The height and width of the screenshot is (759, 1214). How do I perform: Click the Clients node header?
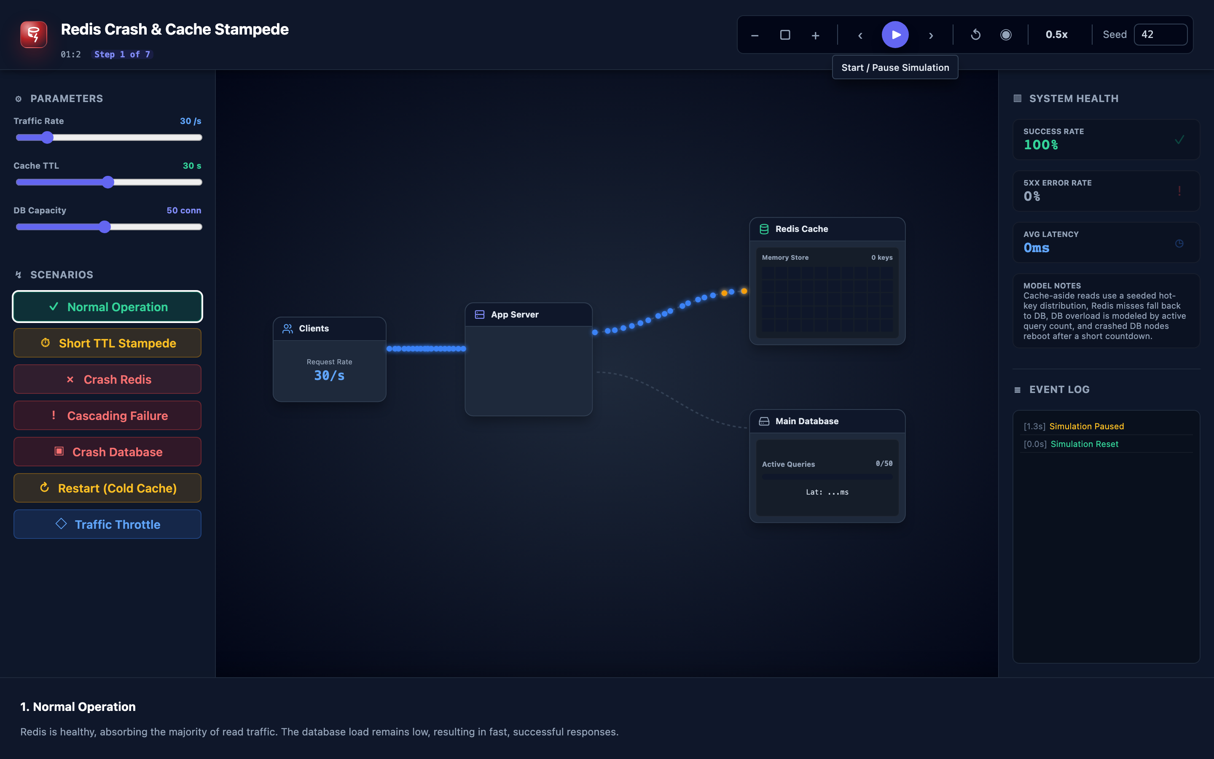[329, 329]
